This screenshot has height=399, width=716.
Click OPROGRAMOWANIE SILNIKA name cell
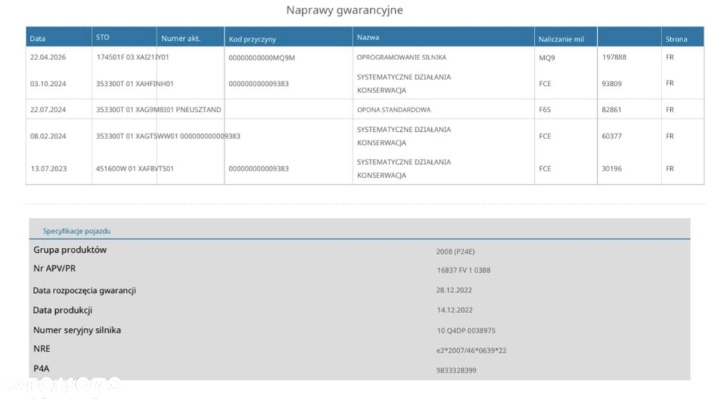pos(402,57)
